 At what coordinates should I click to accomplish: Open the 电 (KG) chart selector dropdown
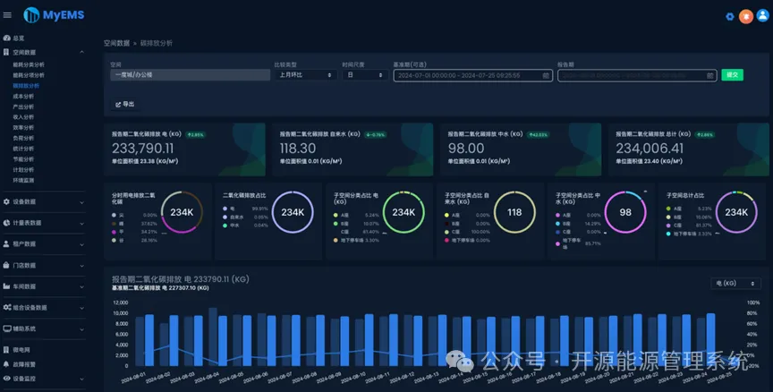[735, 284]
